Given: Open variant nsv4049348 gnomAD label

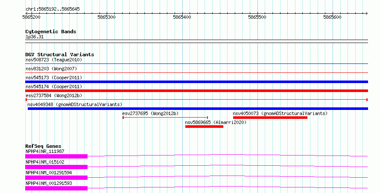Looking at the screenshot, I should pos(75,104).
